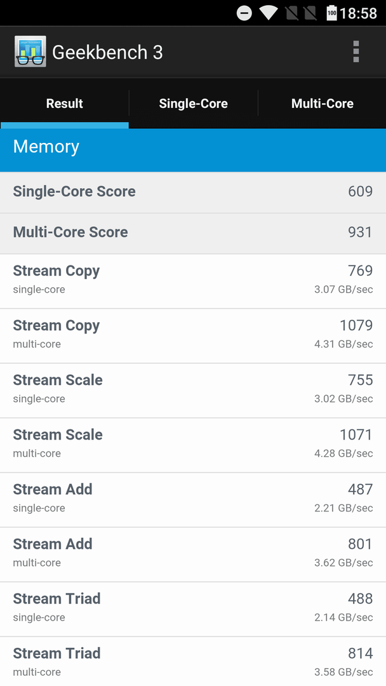Switch to the Multi-Core tab
Image resolution: width=386 pixels, height=686 pixels.
pyautogui.click(x=322, y=104)
